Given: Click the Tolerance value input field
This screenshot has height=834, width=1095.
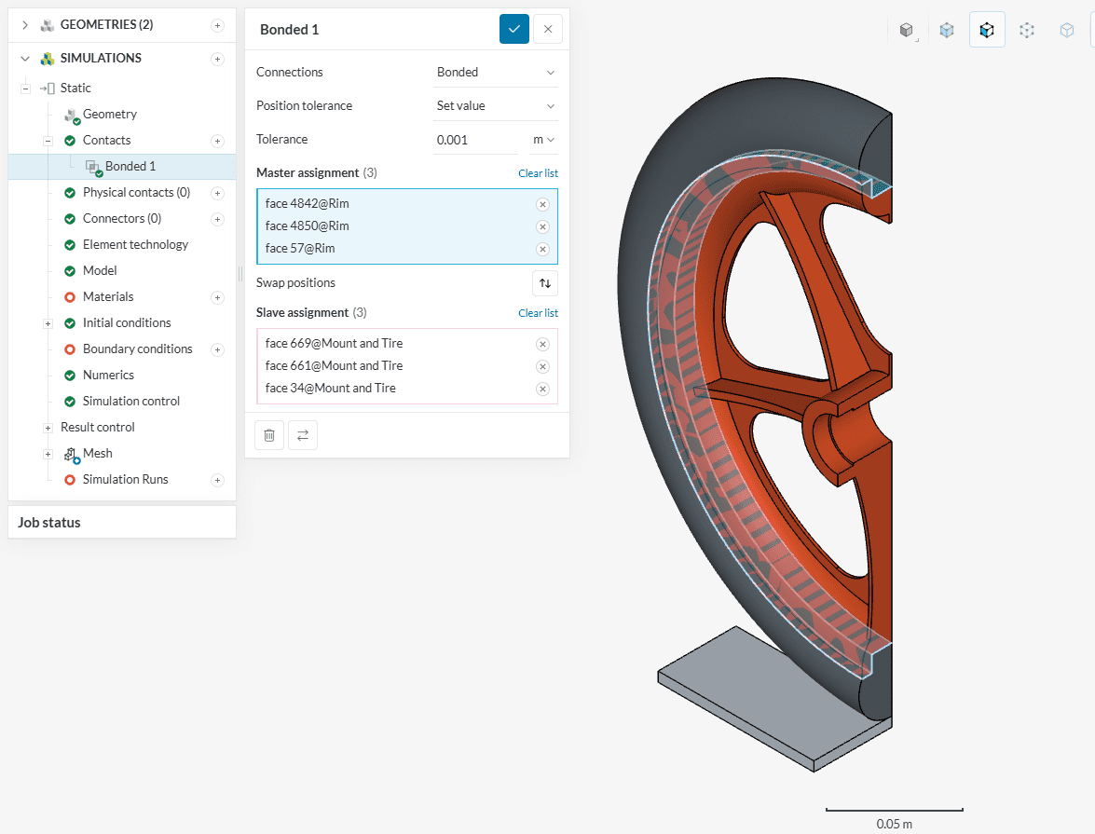Looking at the screenshot, I should 475,140.
